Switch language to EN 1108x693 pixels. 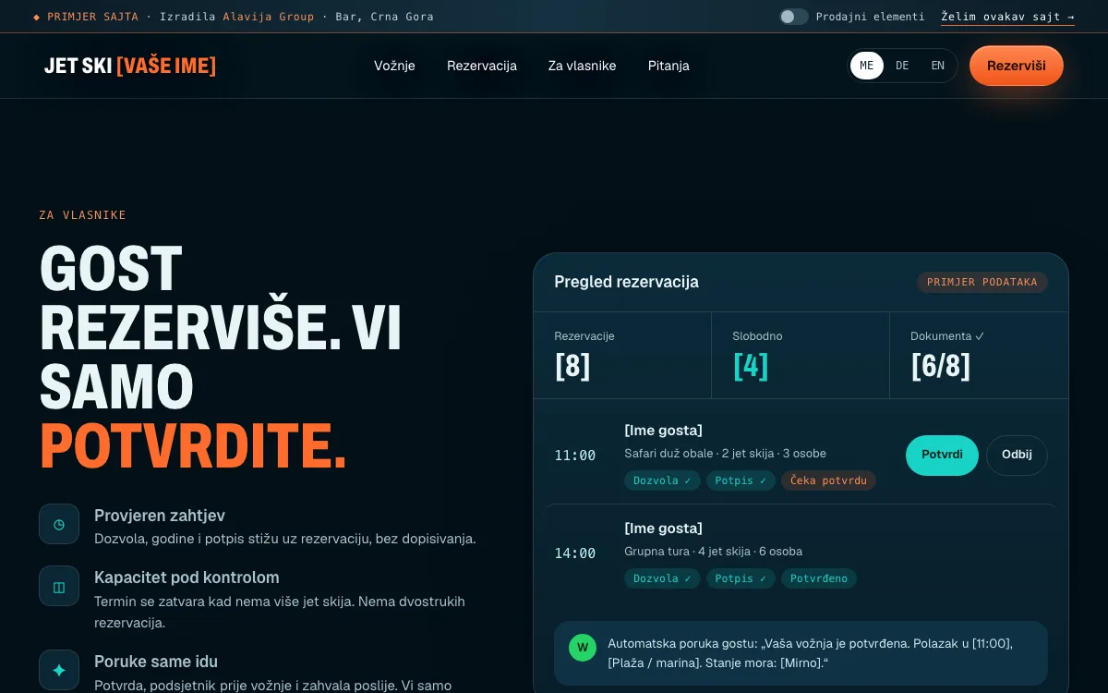(x=938, y=66)
